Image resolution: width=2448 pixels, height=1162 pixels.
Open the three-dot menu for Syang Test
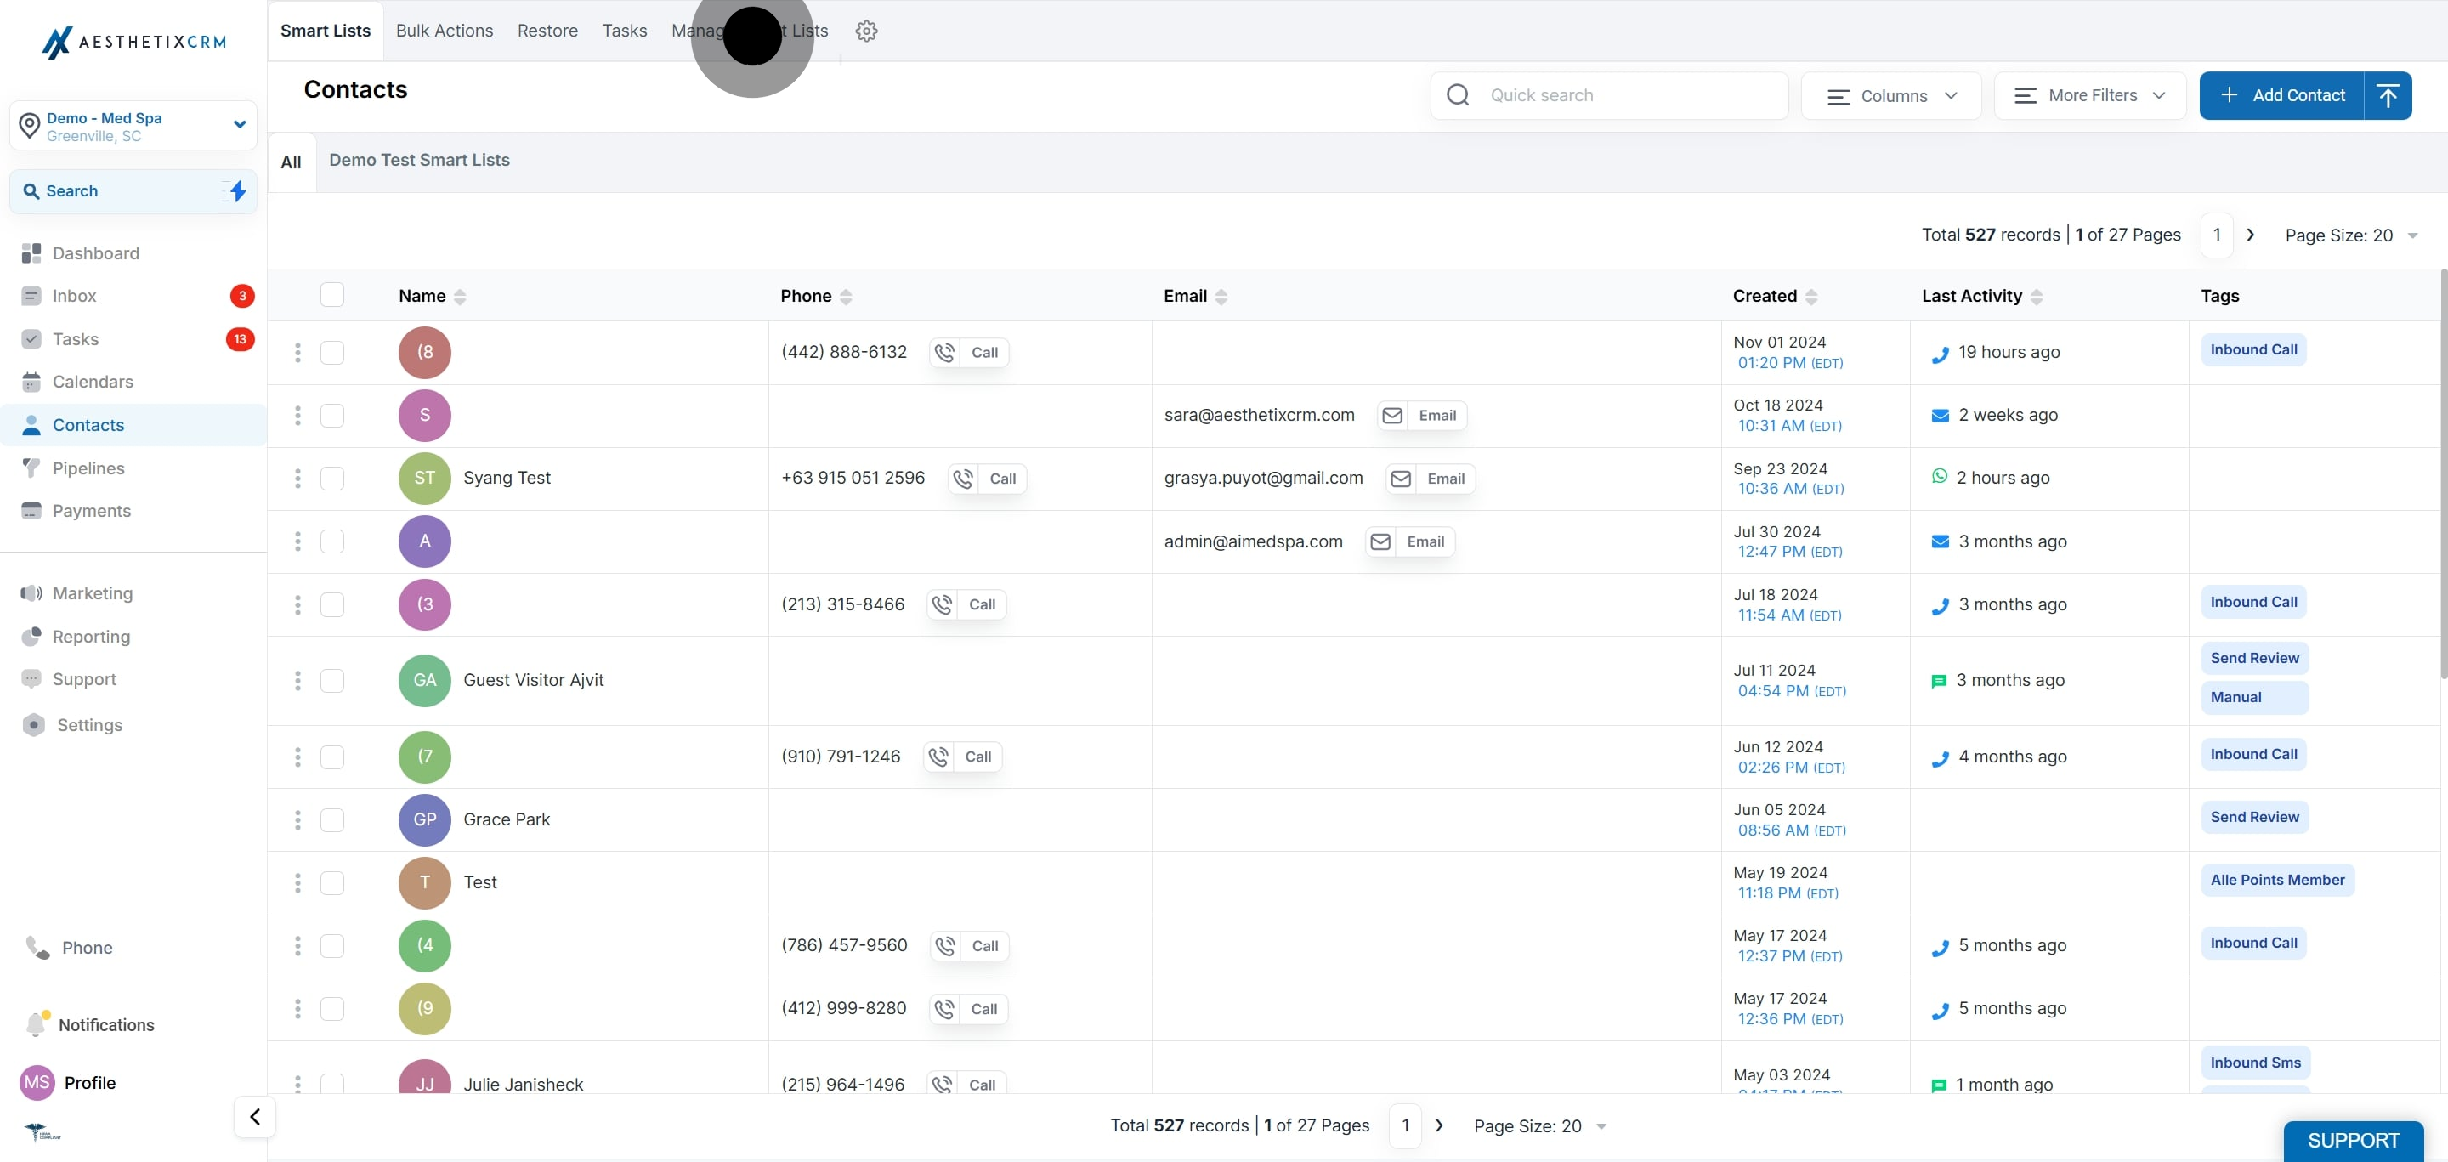click(297, 478)
